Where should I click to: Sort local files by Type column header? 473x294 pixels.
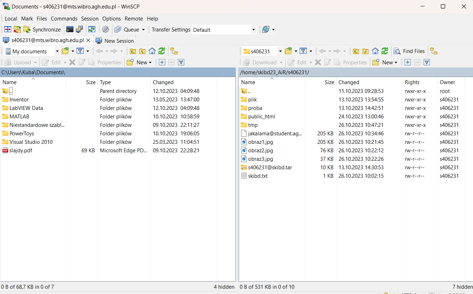click(124, 82)
